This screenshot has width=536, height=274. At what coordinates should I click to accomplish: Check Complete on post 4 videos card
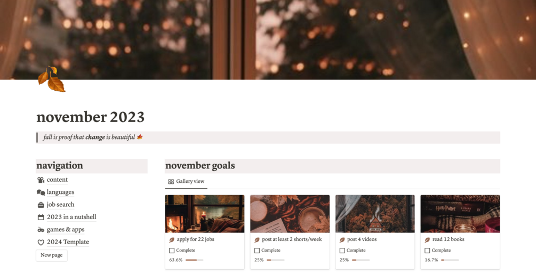(x=342, y=251)
